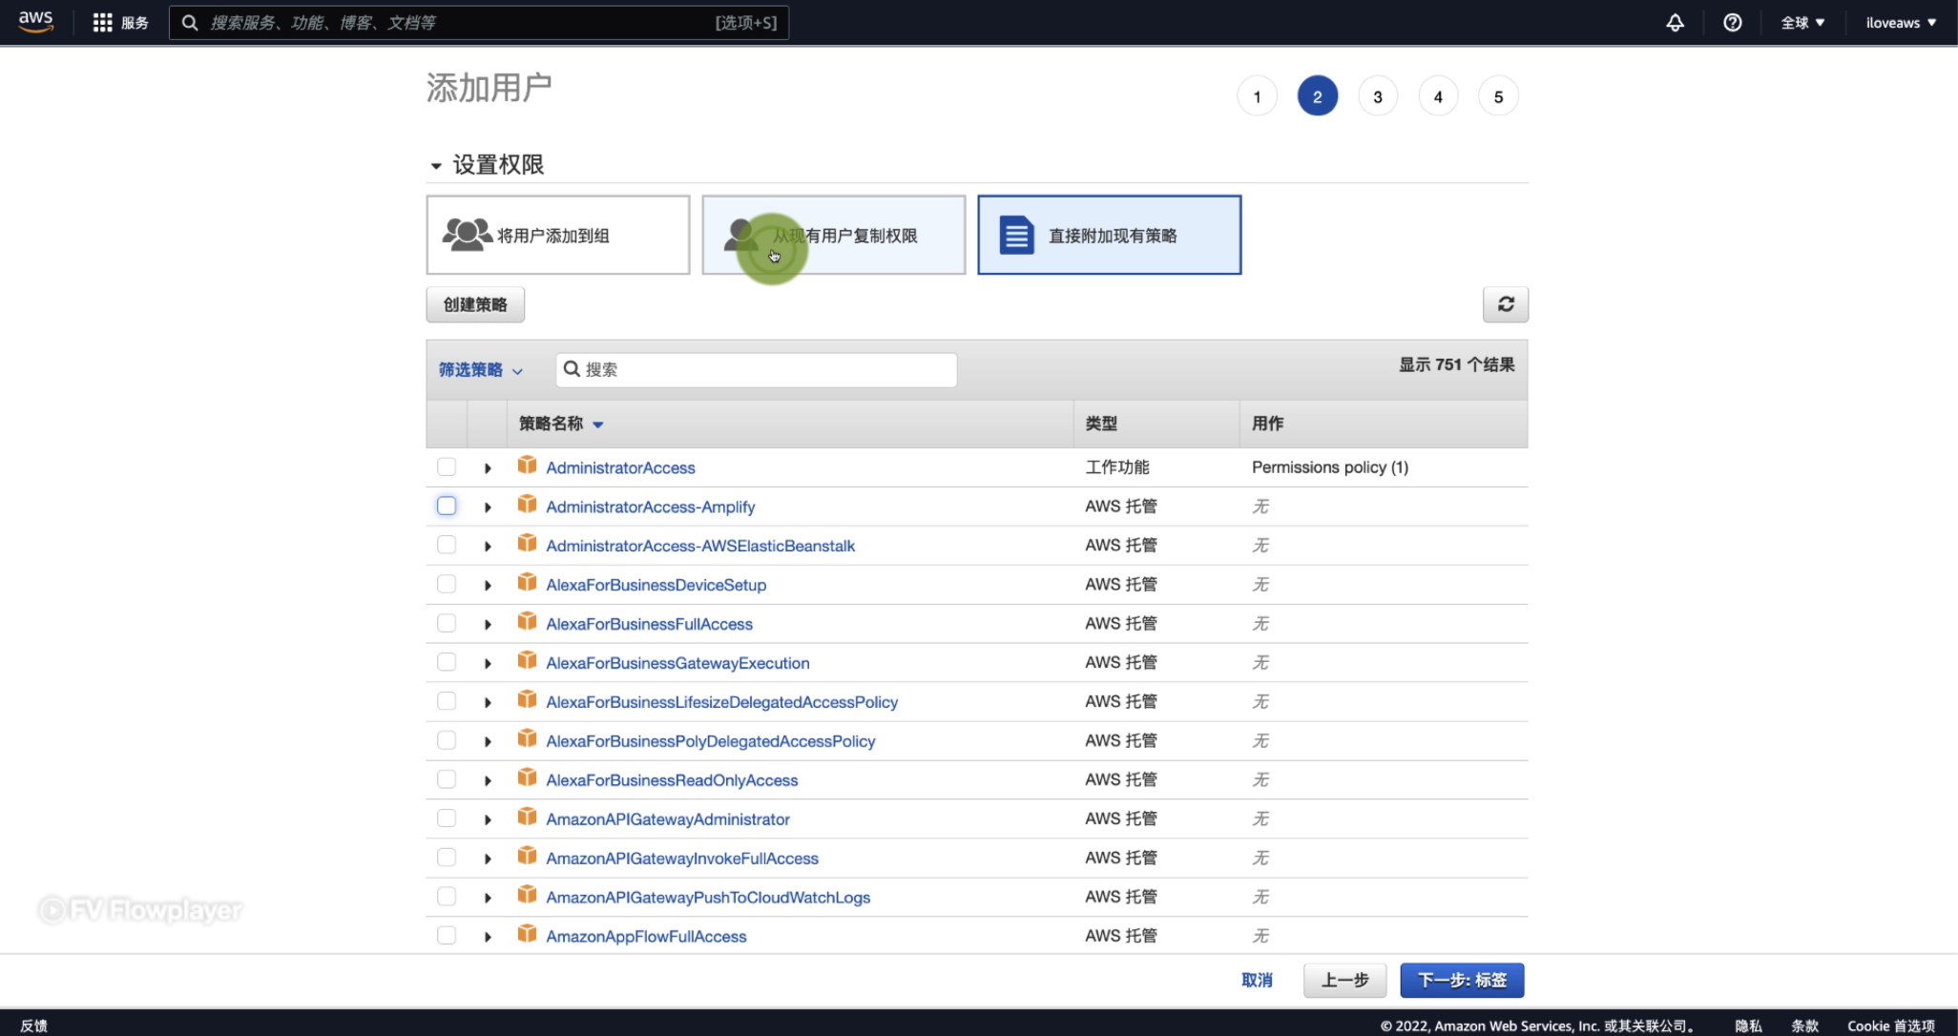The width and height of the screenshot is (1958, 1036).
Task: Open the services grid menu icon
Action: click(x=102, y=22)
